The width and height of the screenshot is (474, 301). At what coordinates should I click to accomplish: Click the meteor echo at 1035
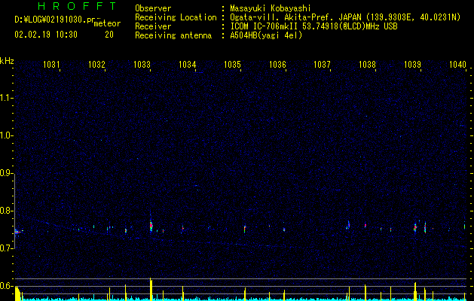click(245, 229)
